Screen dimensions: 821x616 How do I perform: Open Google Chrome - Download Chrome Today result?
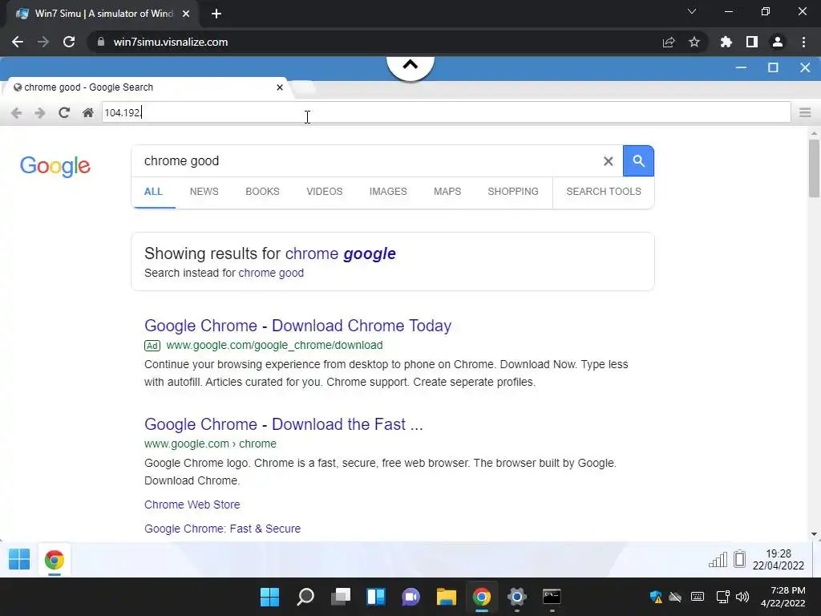tap(298, 326)
